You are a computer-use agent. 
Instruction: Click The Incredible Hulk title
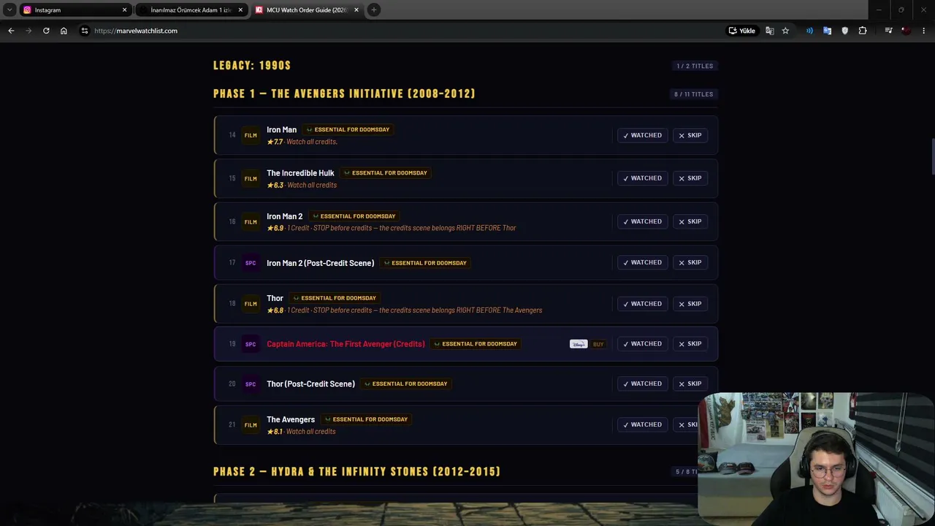click(x=300, y=173)
